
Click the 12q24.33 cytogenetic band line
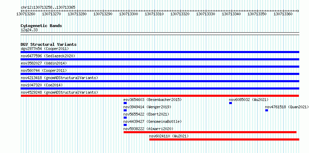[x=160, y=34]
